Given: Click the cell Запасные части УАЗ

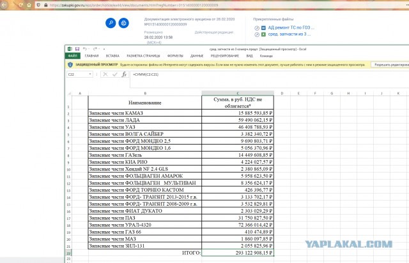Looking at the screenshot, I should pyautogui.click(x=145, y=127).
